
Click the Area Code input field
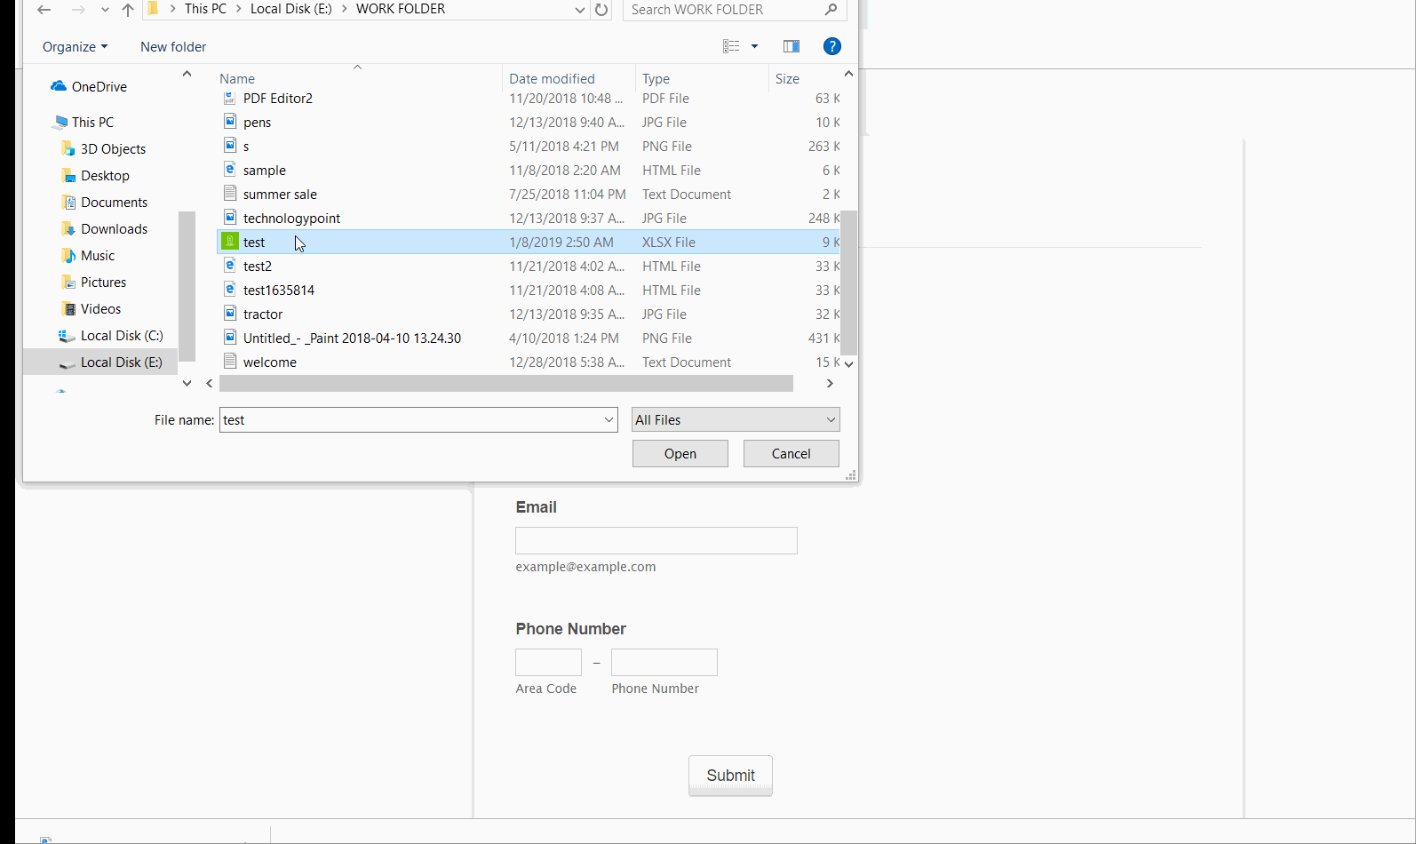548,662
